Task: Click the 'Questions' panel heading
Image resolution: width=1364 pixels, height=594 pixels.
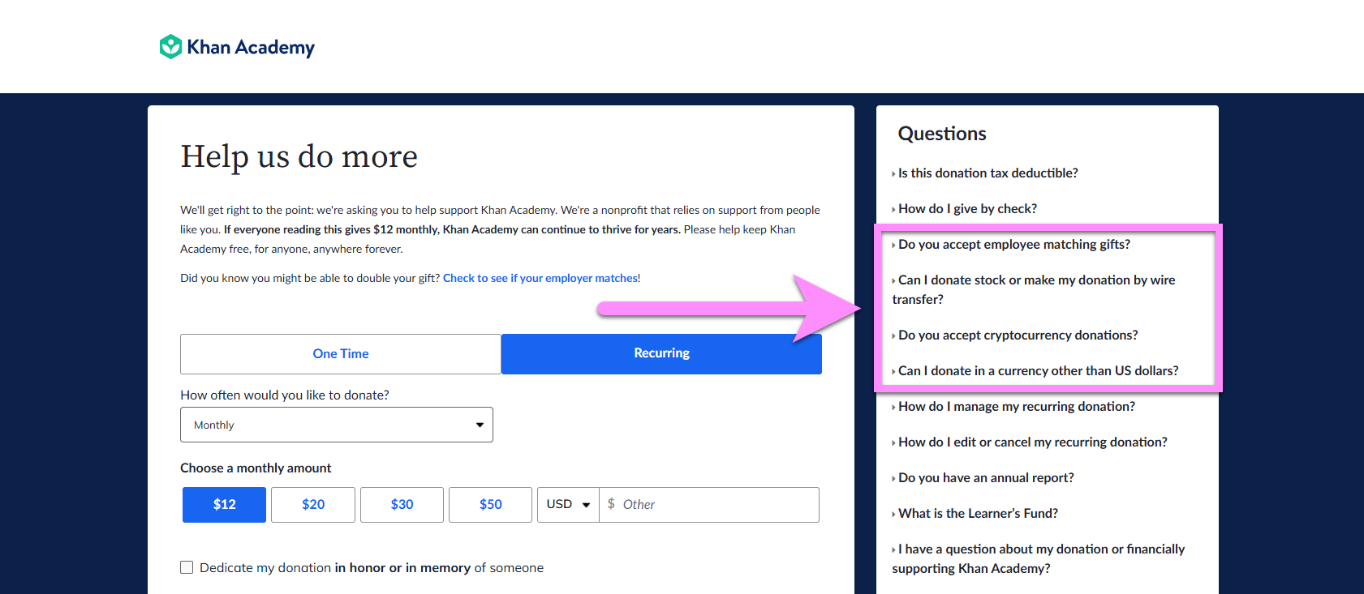Action: tap(942, 134)
